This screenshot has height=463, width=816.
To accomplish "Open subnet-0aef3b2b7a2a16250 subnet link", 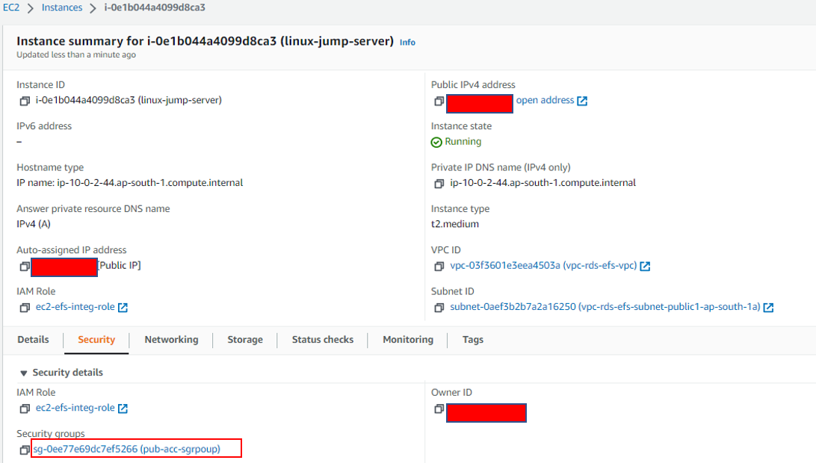I will tap(605, 307).
